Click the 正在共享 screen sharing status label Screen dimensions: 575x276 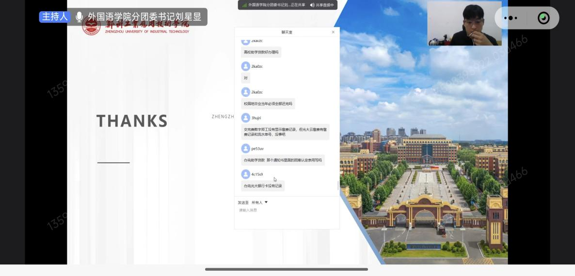pyautogui.click(x=296, y=5)
